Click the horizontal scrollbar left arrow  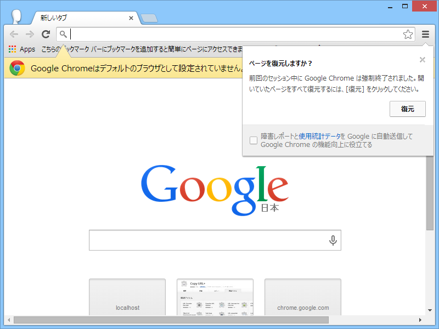pos(9,320)
